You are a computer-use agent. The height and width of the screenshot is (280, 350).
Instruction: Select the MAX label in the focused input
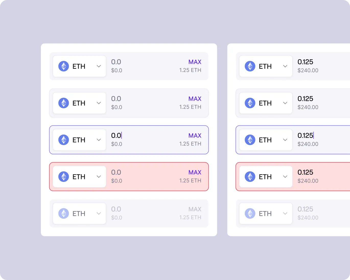[195, 135]
